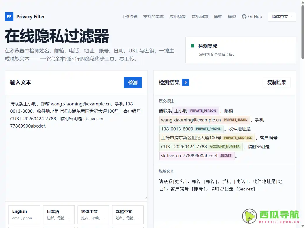Click the result count badge 6
This screenshot has width=305, height=228.
(186, 82)
